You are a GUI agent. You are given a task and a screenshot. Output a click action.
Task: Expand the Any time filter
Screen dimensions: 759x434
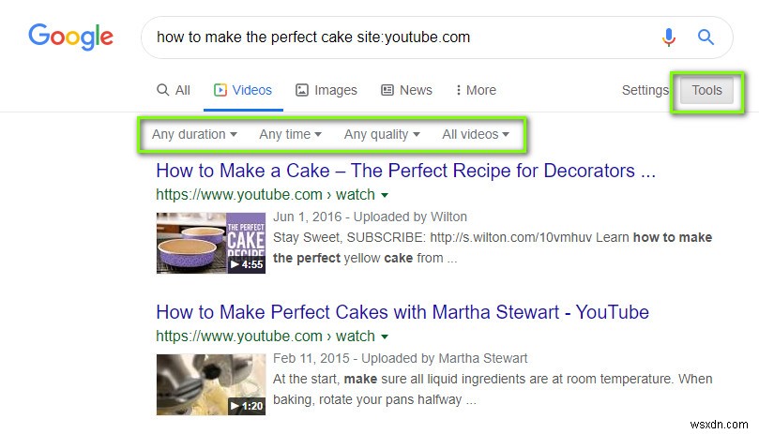[x=290, y=134]
